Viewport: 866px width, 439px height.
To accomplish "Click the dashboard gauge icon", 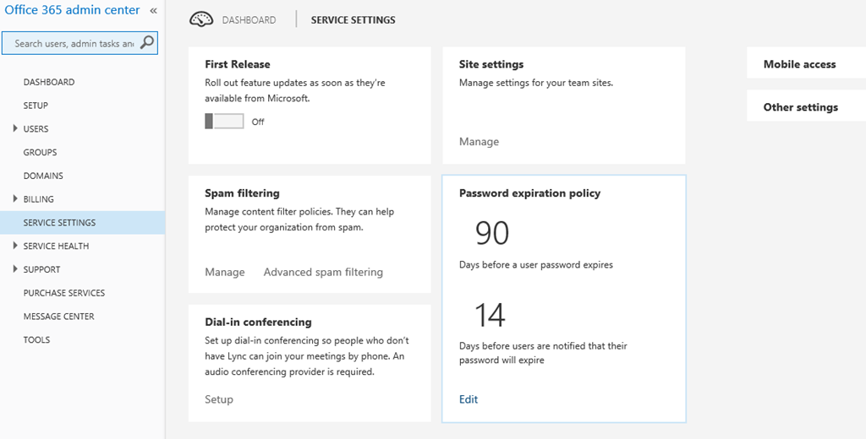I will [x=201, y=19].
